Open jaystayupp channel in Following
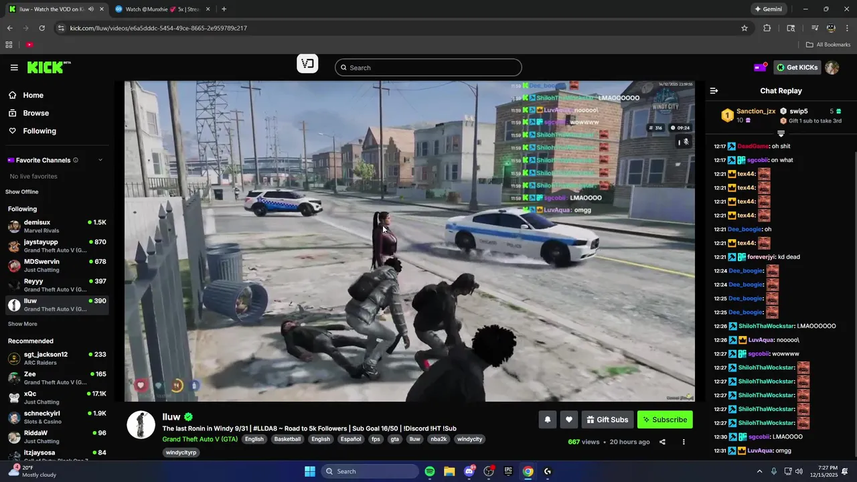Image resolution: width=857 pixels, height=482 pixels. pyautogui.click(x=57, y=246)
